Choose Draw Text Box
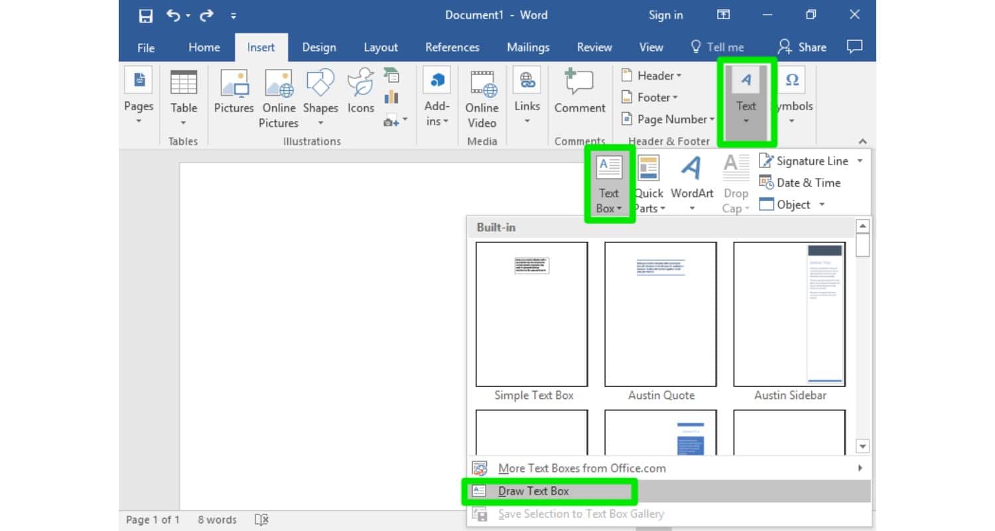Screen dimensions: 995x531 pyautogui.click(x=669, y=491)
